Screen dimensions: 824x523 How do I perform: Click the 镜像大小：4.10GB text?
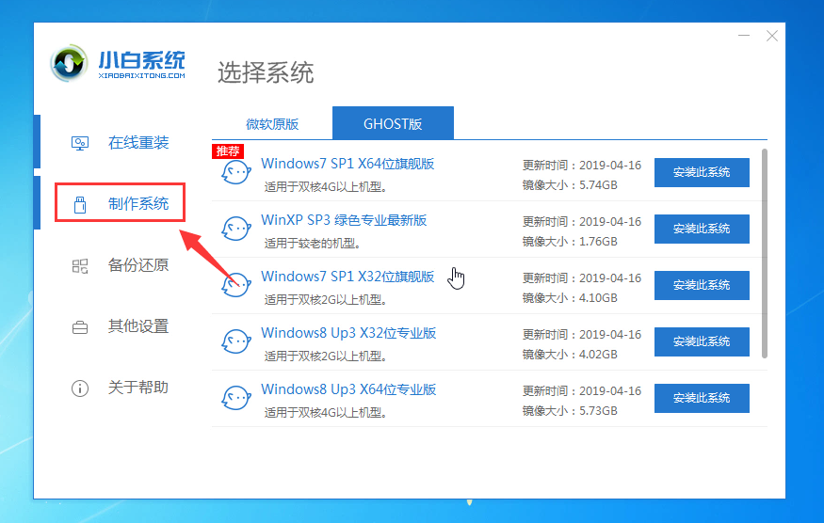(x=570, y=298)
